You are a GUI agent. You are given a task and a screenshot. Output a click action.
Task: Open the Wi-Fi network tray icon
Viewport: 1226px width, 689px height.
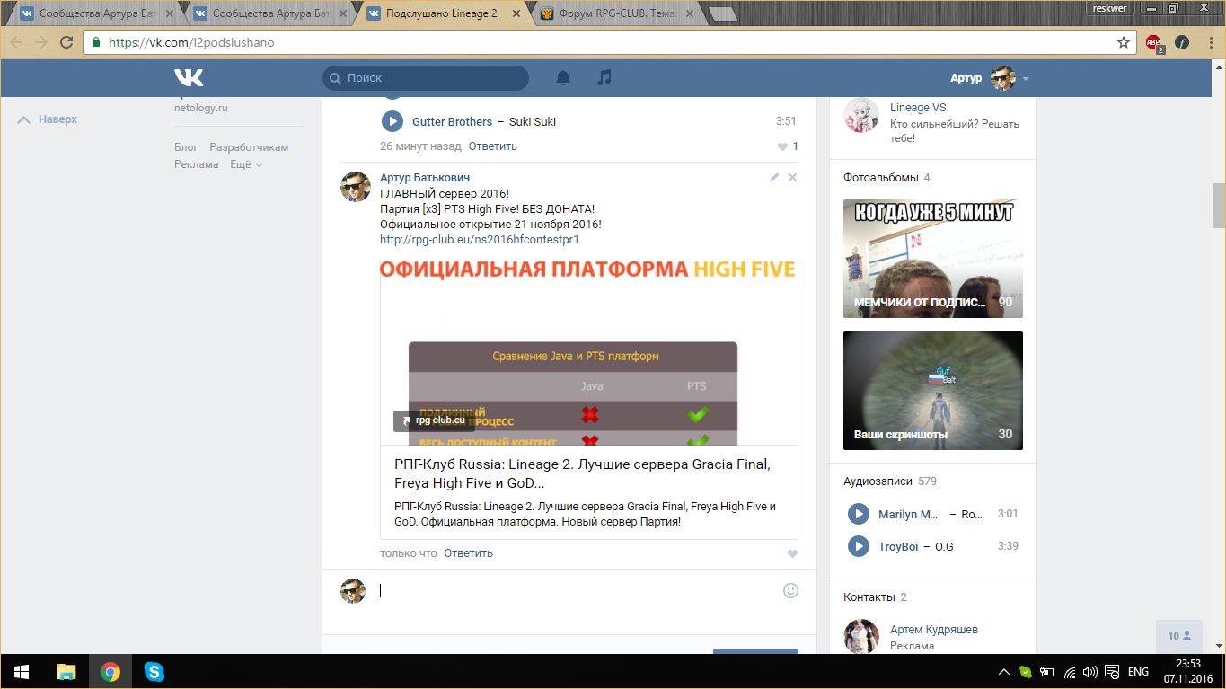(x=1069, y=672)
